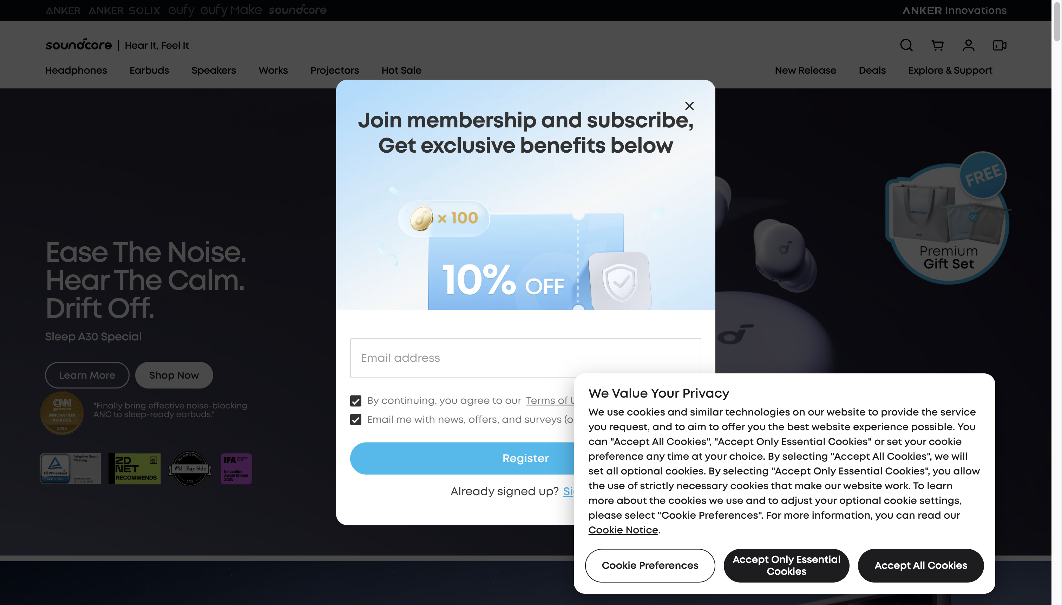Viewport: 1062px width, 605px height.
Task: Click the ZDNet Recommends badge
Action: click(x=135, y=468)
